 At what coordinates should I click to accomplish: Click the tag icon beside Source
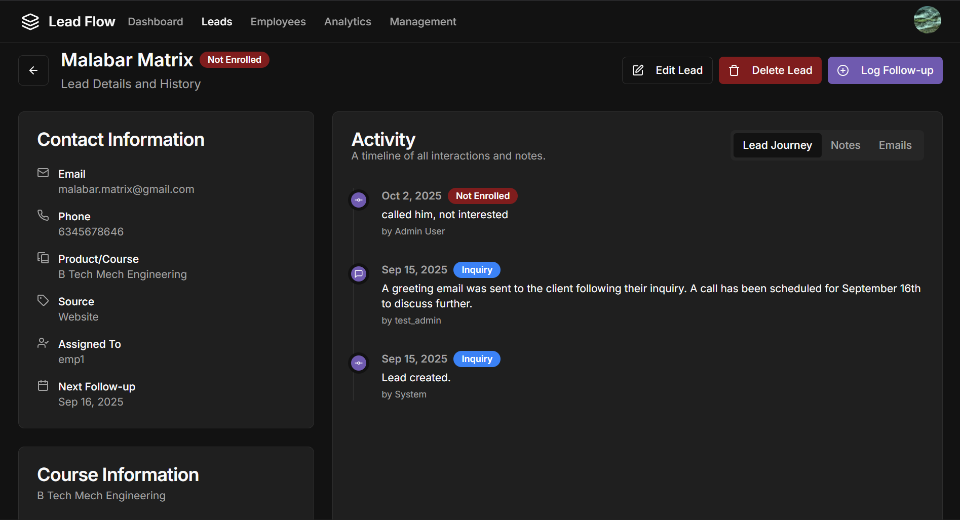coord(43,301)
